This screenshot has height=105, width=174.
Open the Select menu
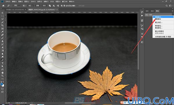click(x=39, y=1)
